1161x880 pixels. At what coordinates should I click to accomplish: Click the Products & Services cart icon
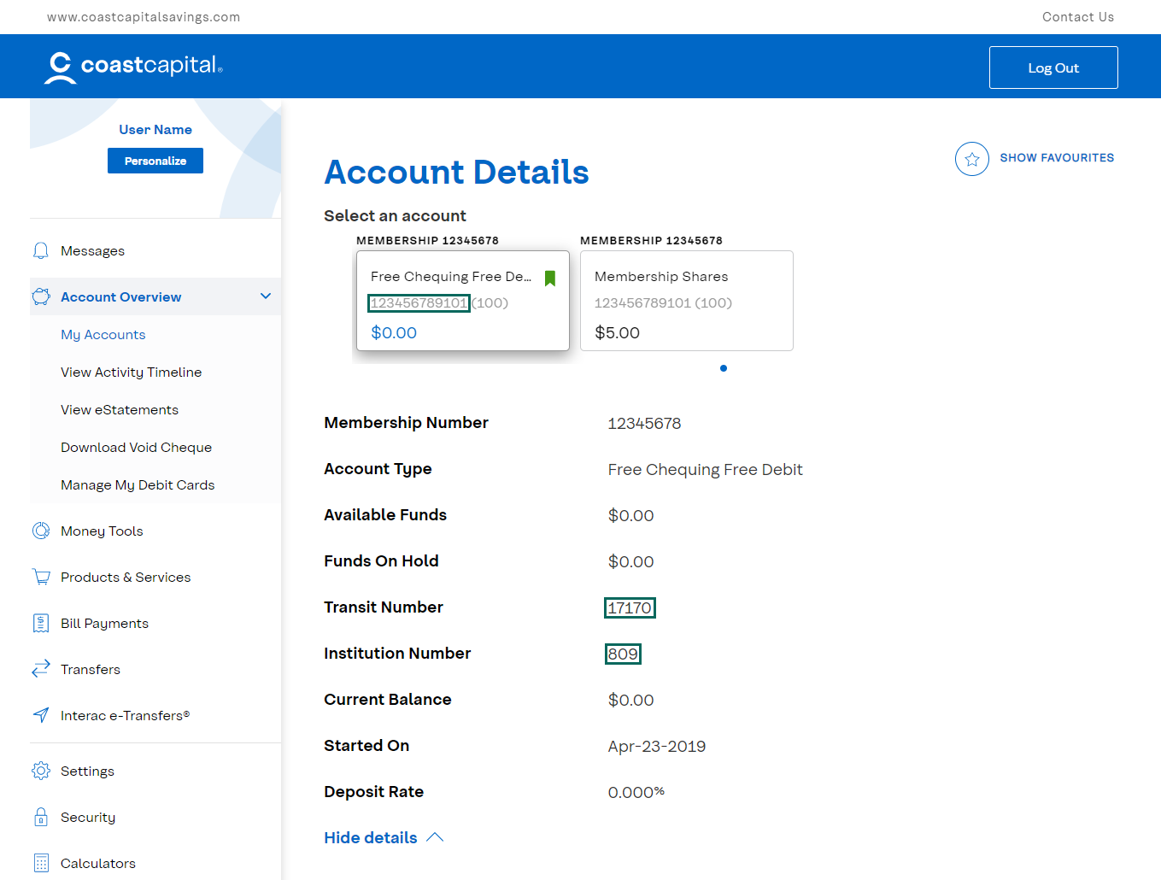point(41,577)
